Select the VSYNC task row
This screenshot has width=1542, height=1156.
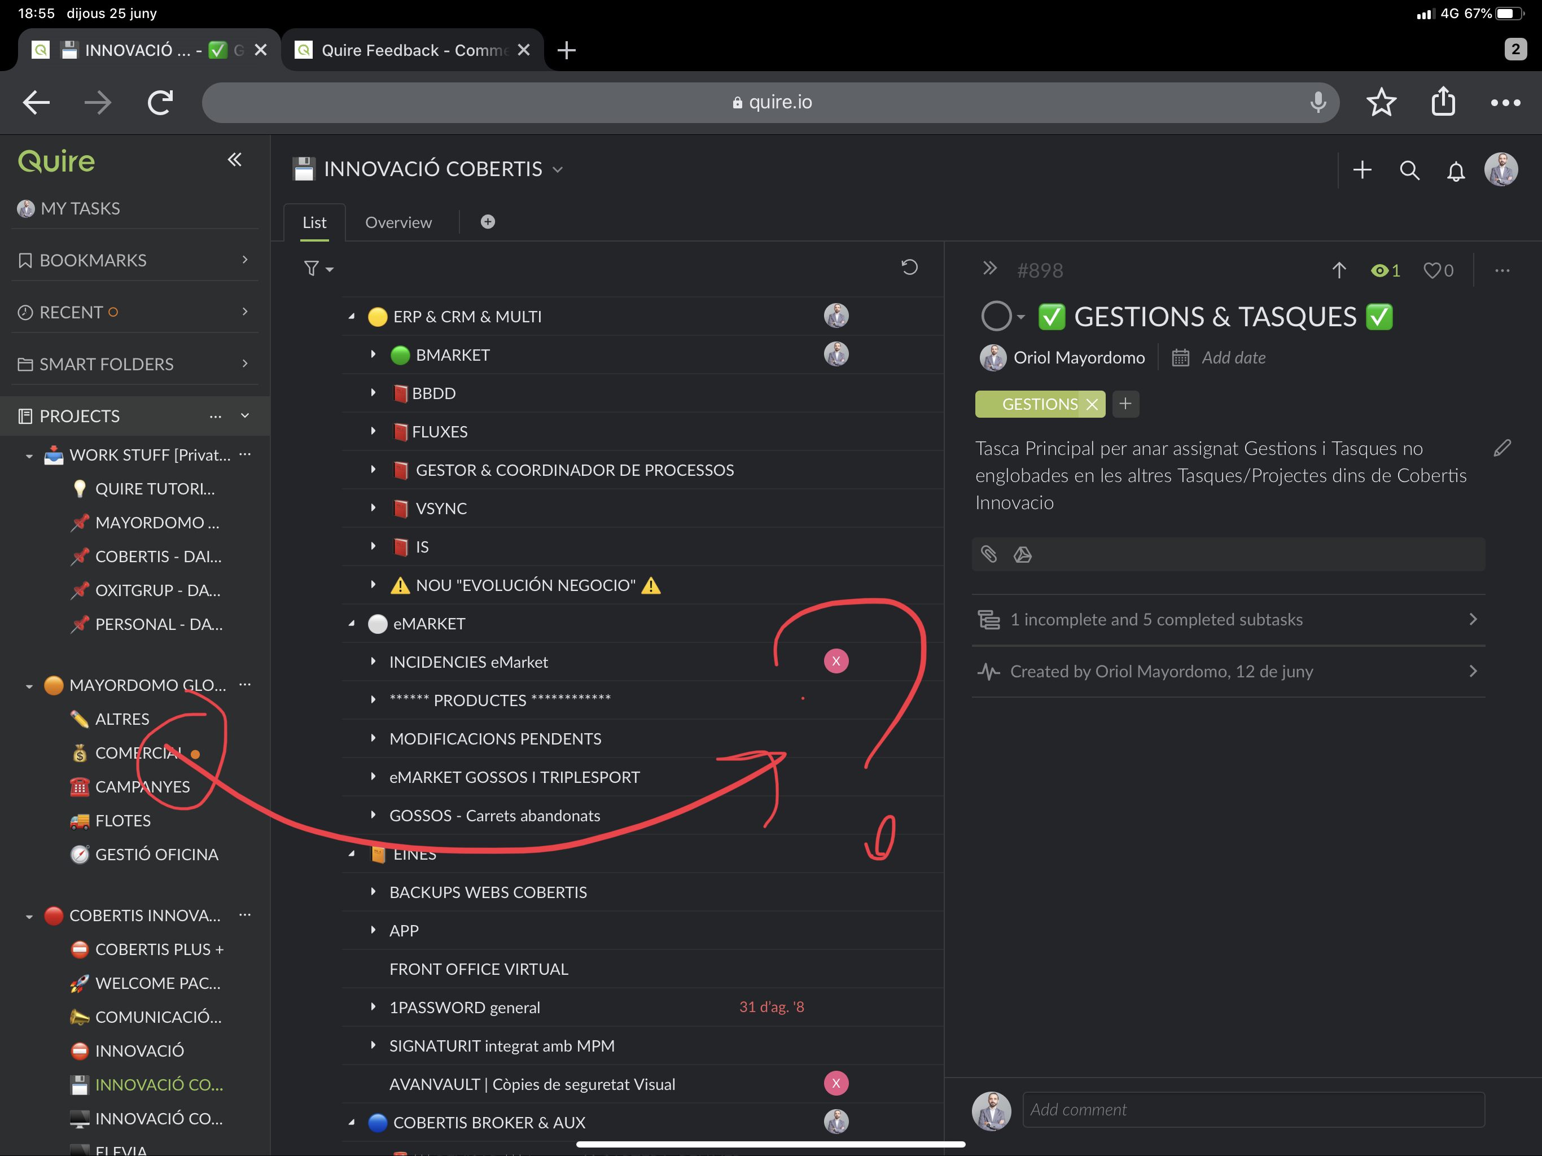pyautogui.click(x=642, y=508)
